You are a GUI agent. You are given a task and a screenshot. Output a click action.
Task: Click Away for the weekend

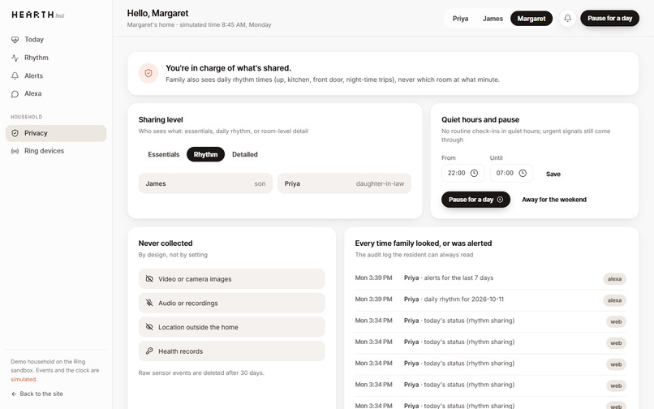(554, 200)
